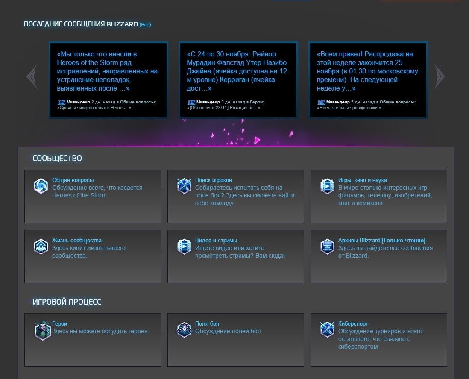Select the Поля боя battleground icon

(x=184, y=329)
